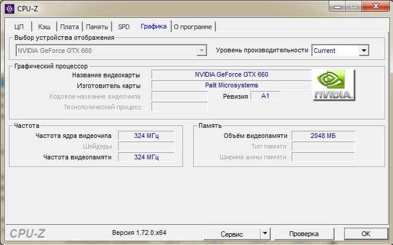Click the NVIDIA logo image
Viewport: 393px width, 245px height.
(334, 85)
